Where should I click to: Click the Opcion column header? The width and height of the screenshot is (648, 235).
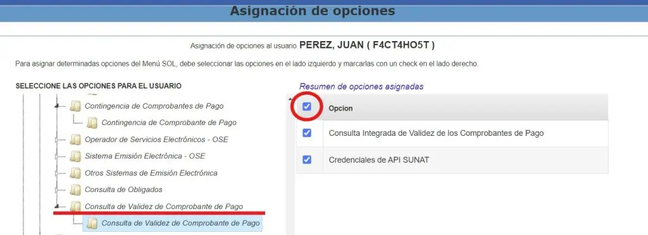click(340, 108)
